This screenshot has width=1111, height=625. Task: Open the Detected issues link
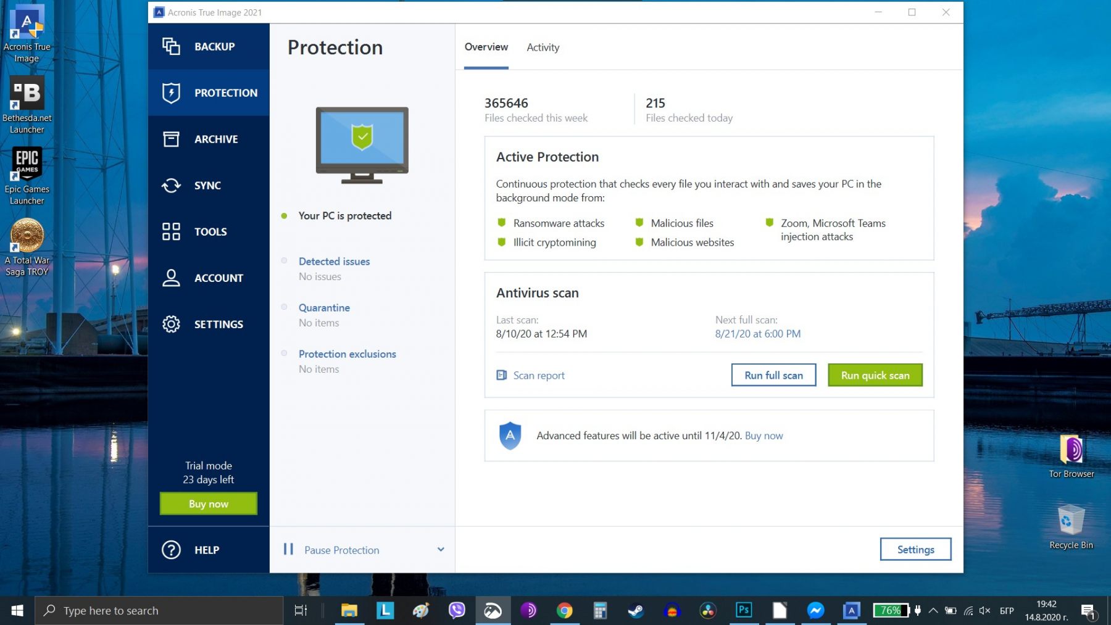pos(335,261)
